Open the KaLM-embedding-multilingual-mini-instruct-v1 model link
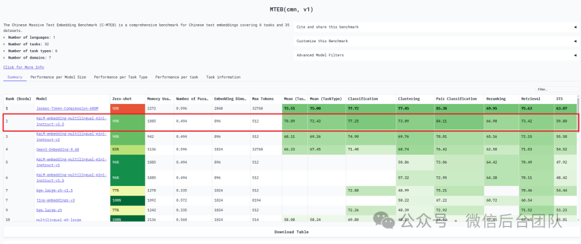The image size is (581, 244). coord(71,162)
